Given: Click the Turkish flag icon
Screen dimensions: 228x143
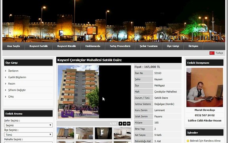Looking at the screenshot, I should (212, 53).
